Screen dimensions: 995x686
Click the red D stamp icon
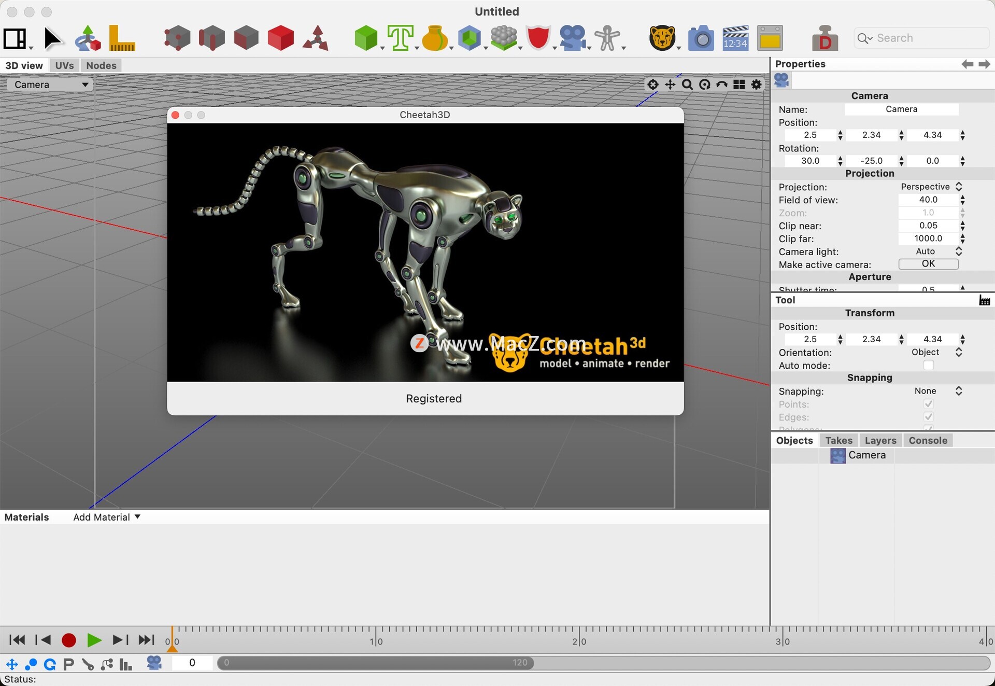(825, 38)
